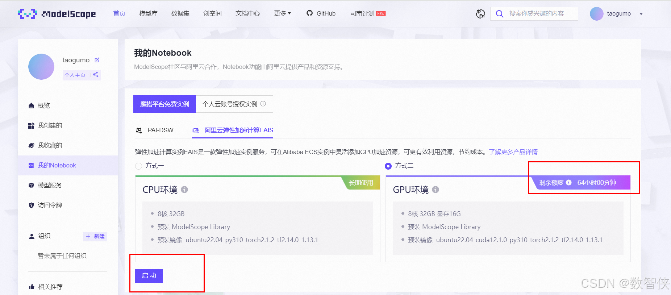Expand the taogumo account dropdown arrow
Viewport: 671px width, 295px height.
(641, 14)
